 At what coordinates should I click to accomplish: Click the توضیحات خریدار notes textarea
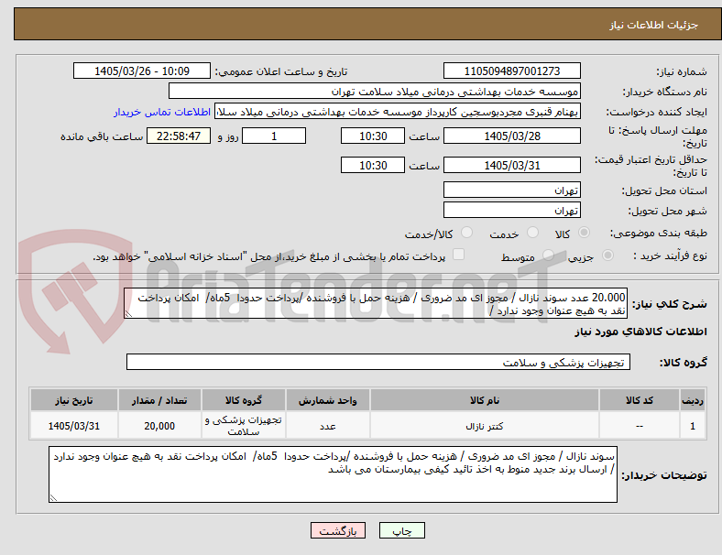coord(333,474)
